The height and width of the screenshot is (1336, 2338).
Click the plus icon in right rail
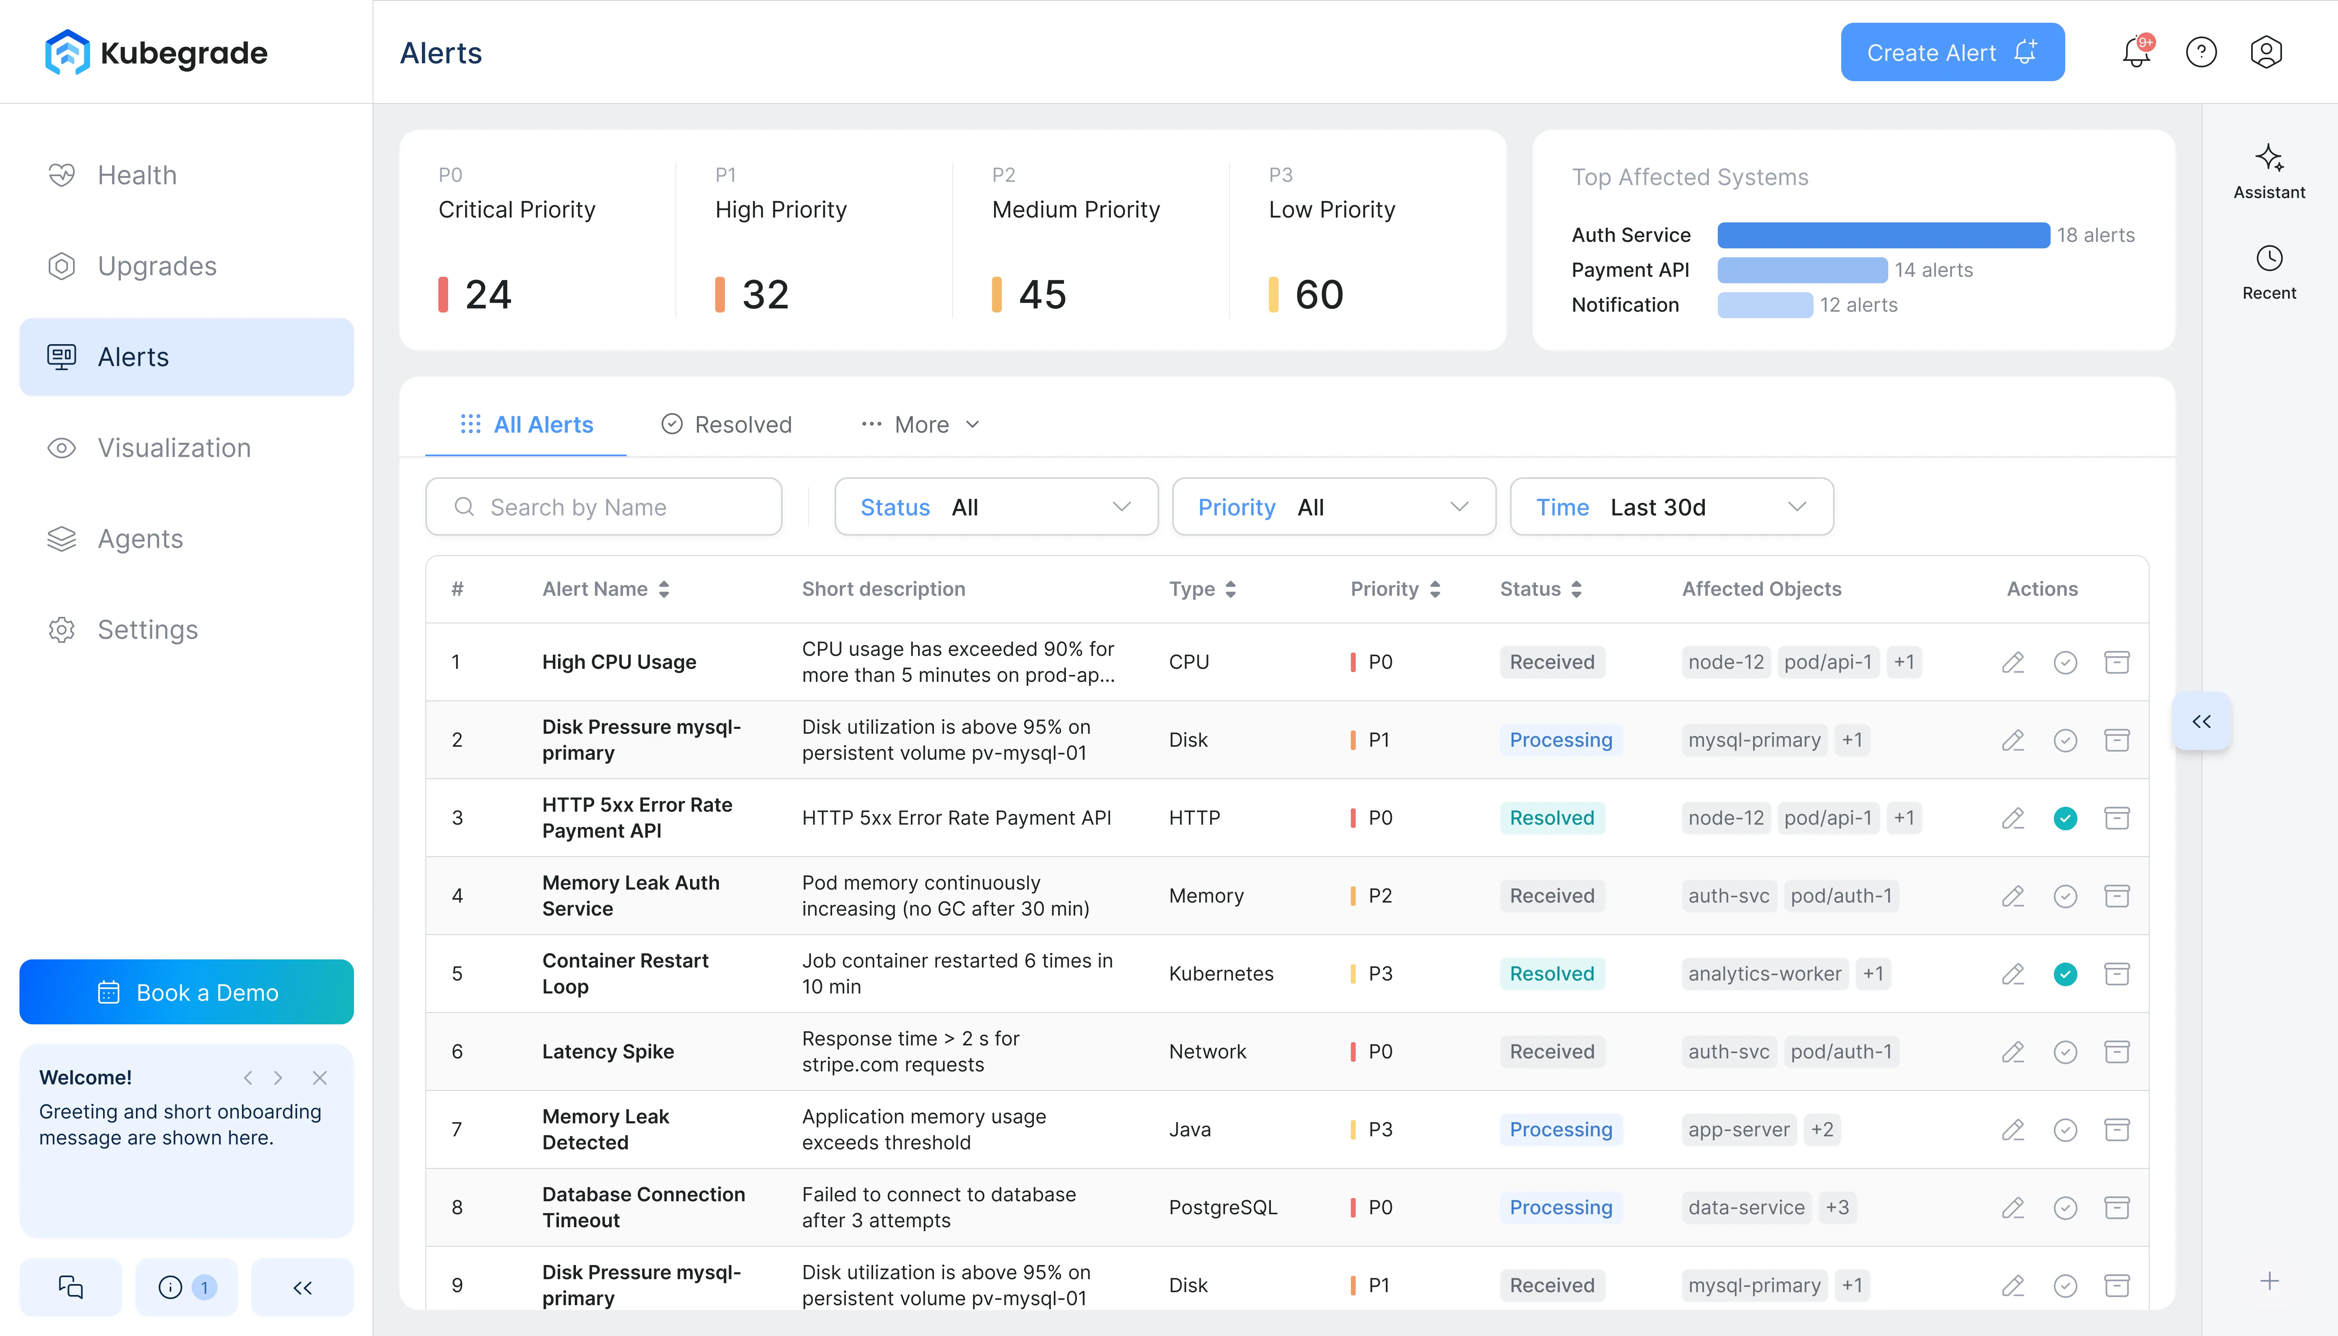point(2269,1281)
